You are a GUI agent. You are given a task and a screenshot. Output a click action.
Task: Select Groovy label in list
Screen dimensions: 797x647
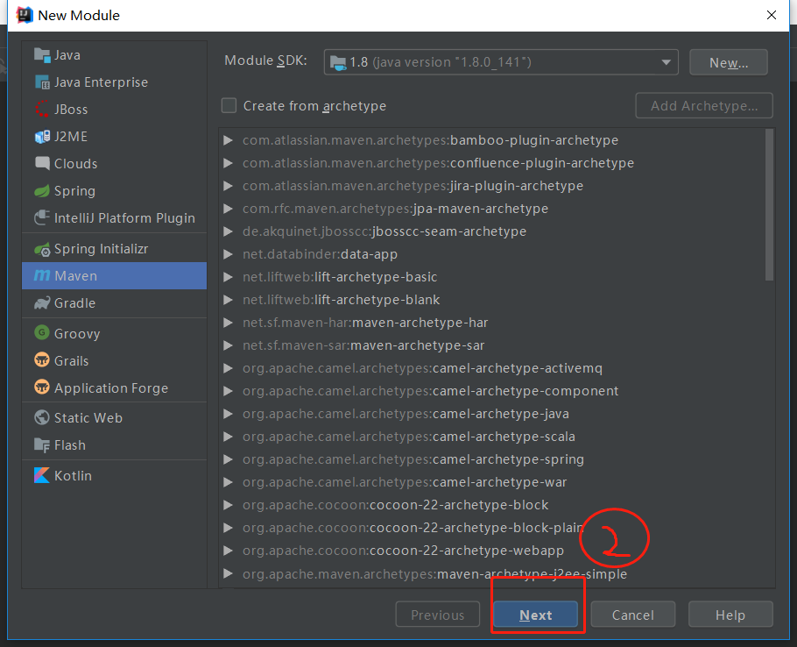pyautogui.click(x=77, y=334)
